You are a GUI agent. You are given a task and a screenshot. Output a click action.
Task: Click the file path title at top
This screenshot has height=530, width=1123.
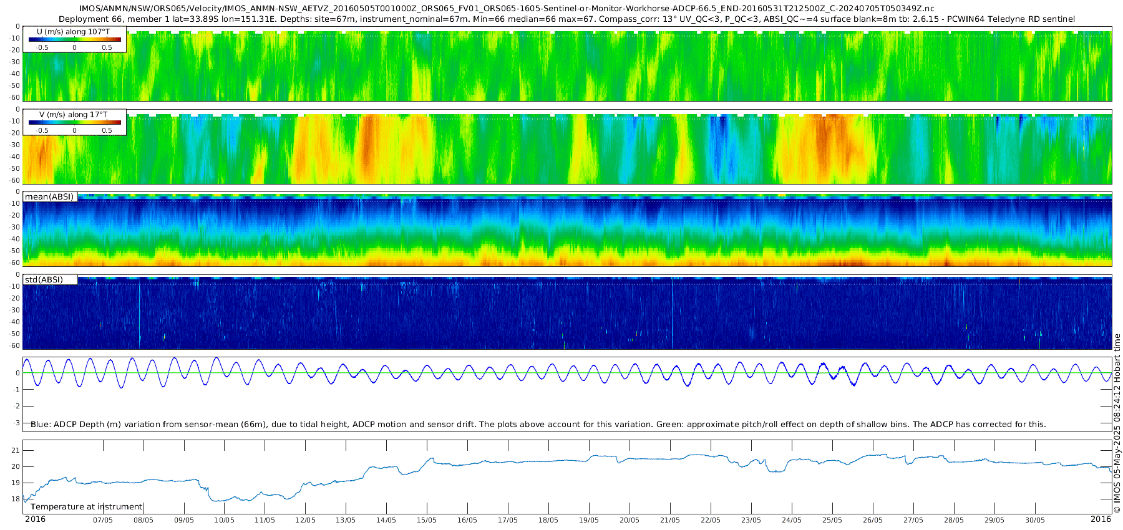click(507, 9)
